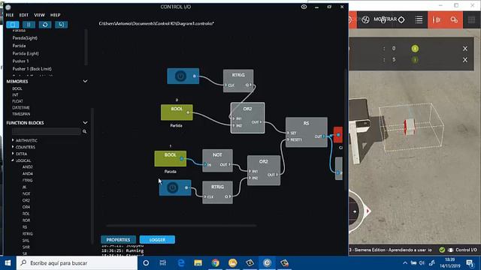Expand the COUNTERS category
The width and height of the screenshot is (481, 270).
(13, 147)
